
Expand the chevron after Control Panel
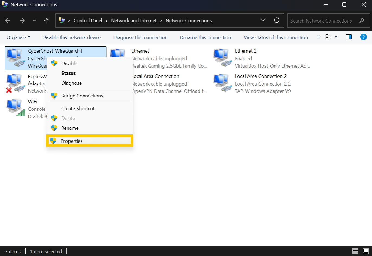pos(107,21)
